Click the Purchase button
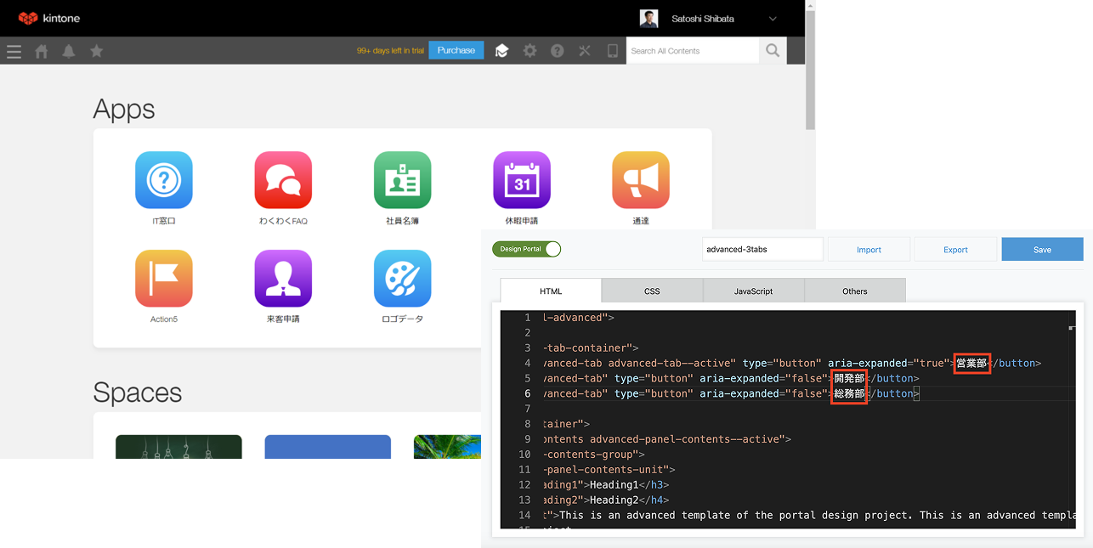The height and width of the screenshot is (548, 1093). 456,50
